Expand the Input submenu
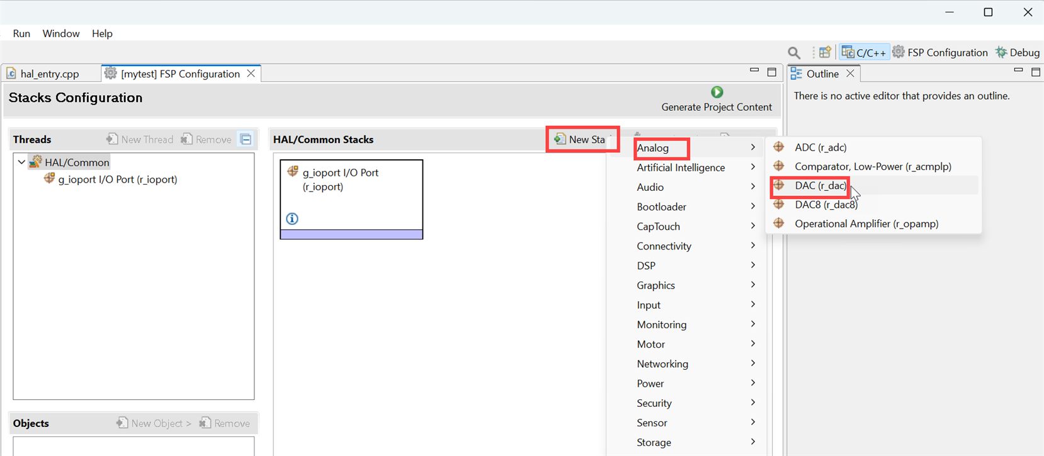The height and width of the screenshot is (456, 1044). 686,305
